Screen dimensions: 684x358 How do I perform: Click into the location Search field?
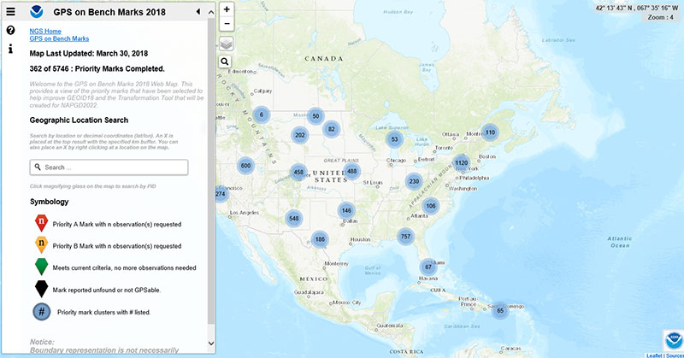tap(109, 167)
